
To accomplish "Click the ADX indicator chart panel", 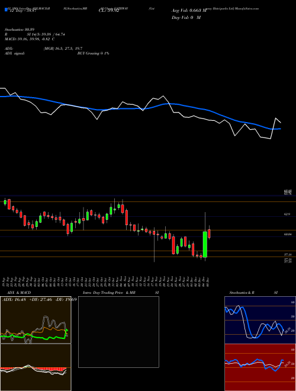I will (x=36, y=320).
